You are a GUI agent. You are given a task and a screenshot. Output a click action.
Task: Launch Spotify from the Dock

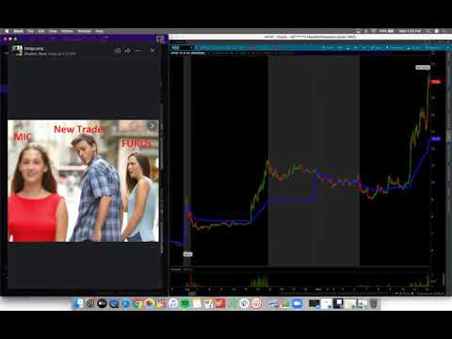click(x=186, y=303)
